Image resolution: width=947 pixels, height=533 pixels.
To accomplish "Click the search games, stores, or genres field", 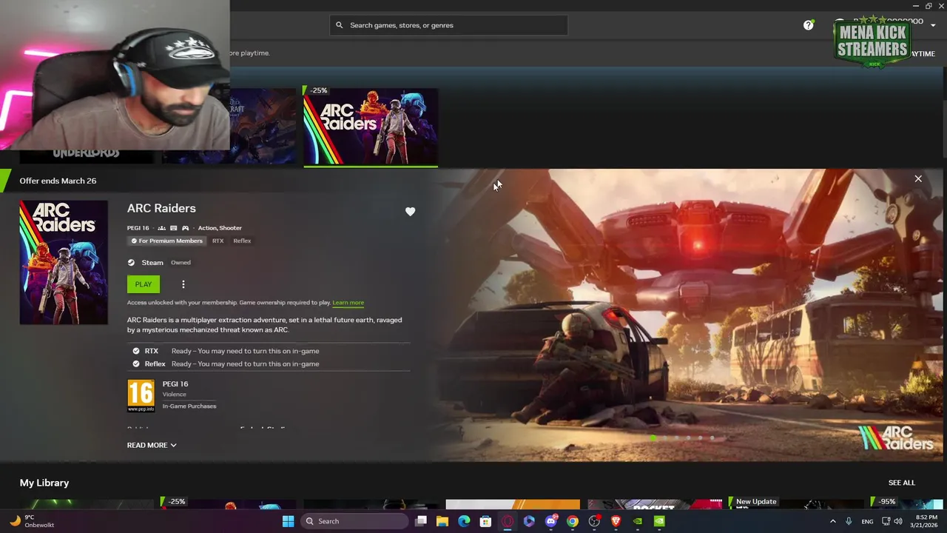I will (x=448, y=25).
